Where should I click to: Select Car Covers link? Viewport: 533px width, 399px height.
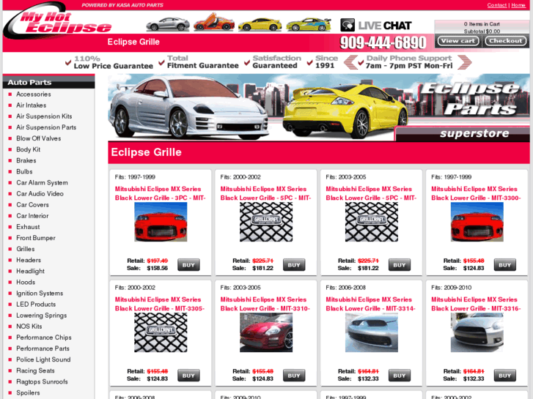click(33, 205)
